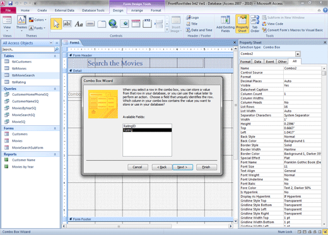The image size is (328, 235).
Task: Insert a Logo in the header
Action: 192,18
